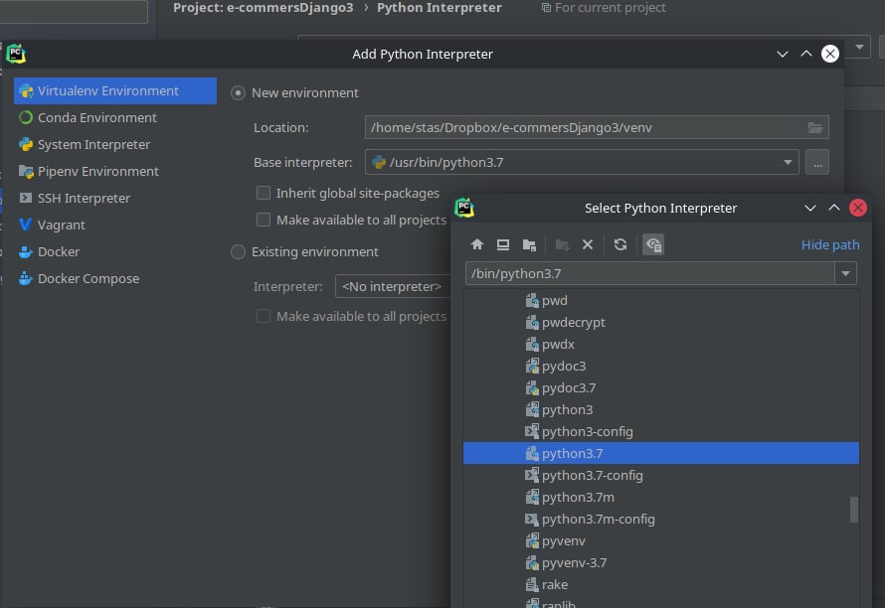Choose Vagrant in interpreter list
Screen dimensions: 885x608
(x=61, y=225)
